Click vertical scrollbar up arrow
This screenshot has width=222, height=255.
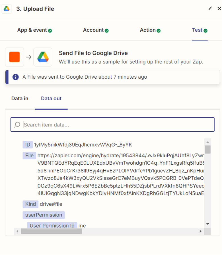click(207, 142)
